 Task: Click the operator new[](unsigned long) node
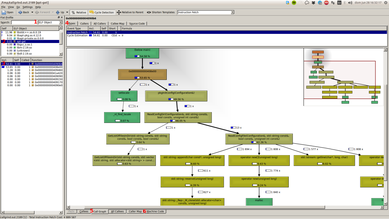(x=259, y=160)
